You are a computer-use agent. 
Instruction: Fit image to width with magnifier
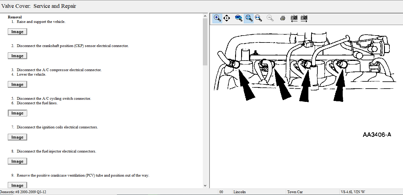tap(258, 18)
